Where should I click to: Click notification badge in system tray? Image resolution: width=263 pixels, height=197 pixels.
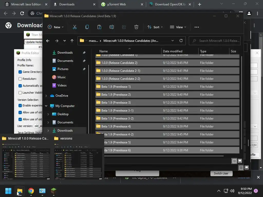pos(256,191)
